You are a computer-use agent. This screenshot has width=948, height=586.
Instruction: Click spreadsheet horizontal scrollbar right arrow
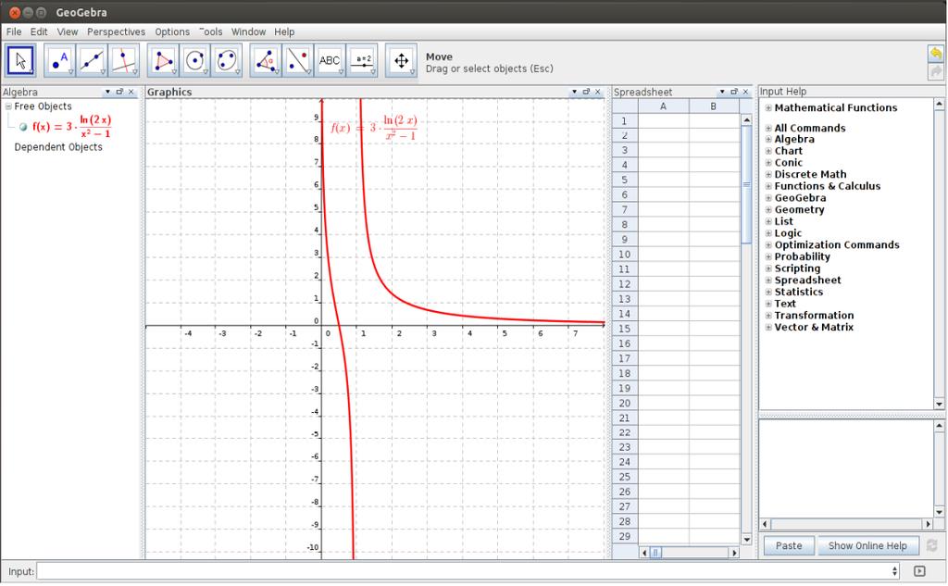pyautogui.click(x=734, y=553)
